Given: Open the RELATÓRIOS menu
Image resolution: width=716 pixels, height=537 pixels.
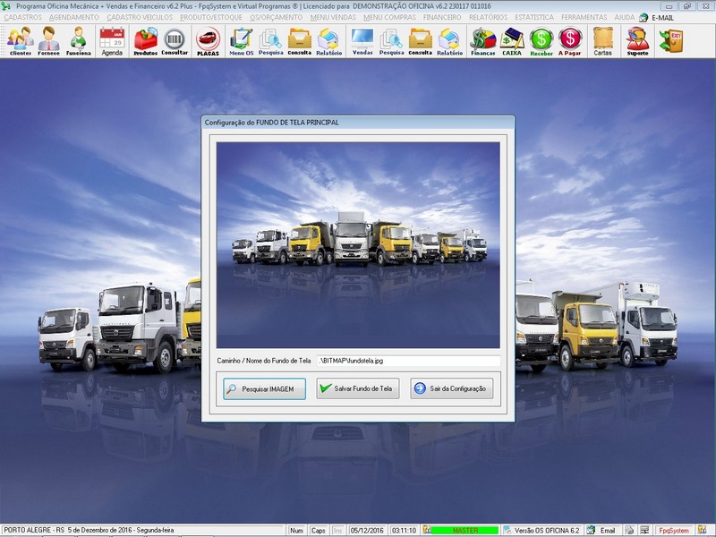Looking at the screenshot, I should 488,17.
